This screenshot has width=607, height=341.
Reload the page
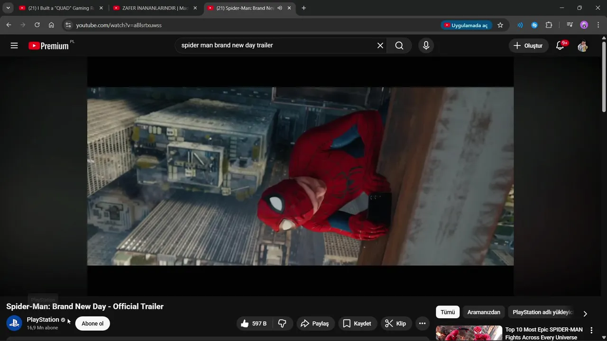(x=37, y=25)
